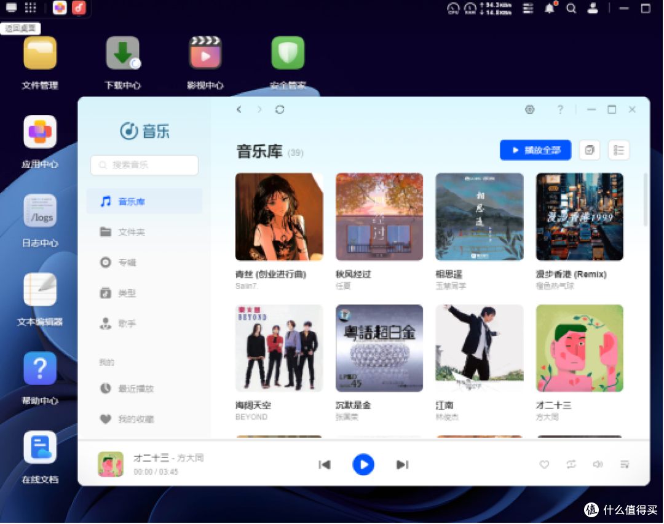Open the 漫步香港 (Remix) album cover
Screen dimensions: 664x524
(580, 216)
